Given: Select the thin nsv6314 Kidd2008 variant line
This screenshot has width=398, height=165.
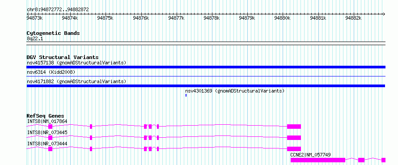Looking at the screenshot, I should [206, 76].
